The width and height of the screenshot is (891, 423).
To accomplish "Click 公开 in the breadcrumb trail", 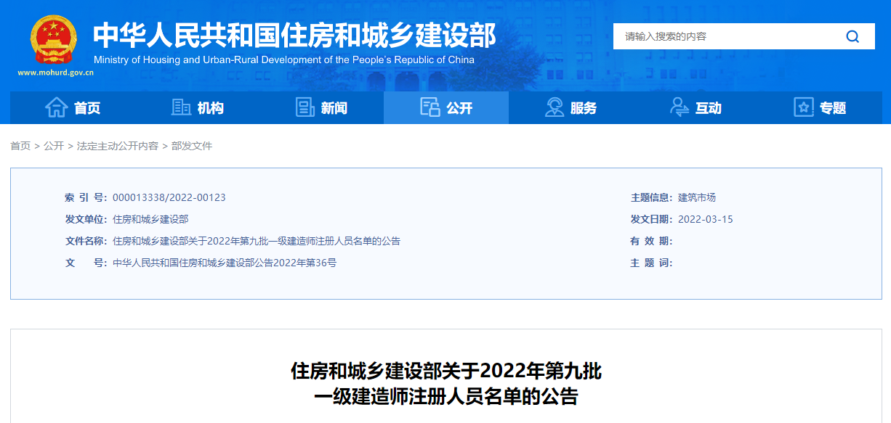I will pyautogui.click(x=54, y=146).
